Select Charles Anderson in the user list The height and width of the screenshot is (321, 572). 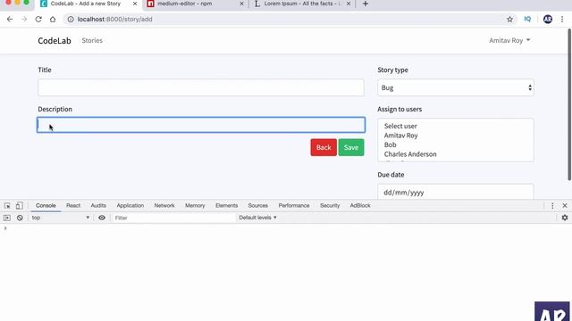tap(410, 154)
